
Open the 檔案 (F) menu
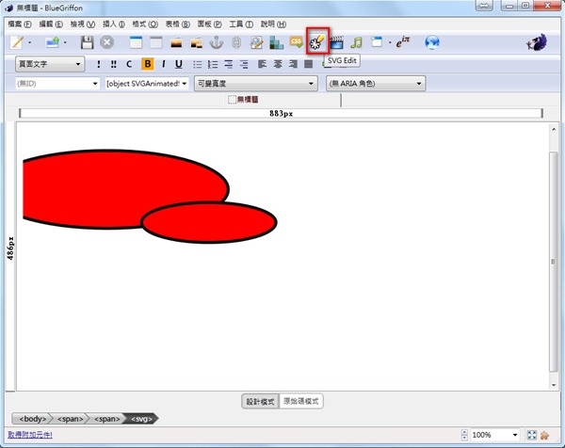(20, 24)
